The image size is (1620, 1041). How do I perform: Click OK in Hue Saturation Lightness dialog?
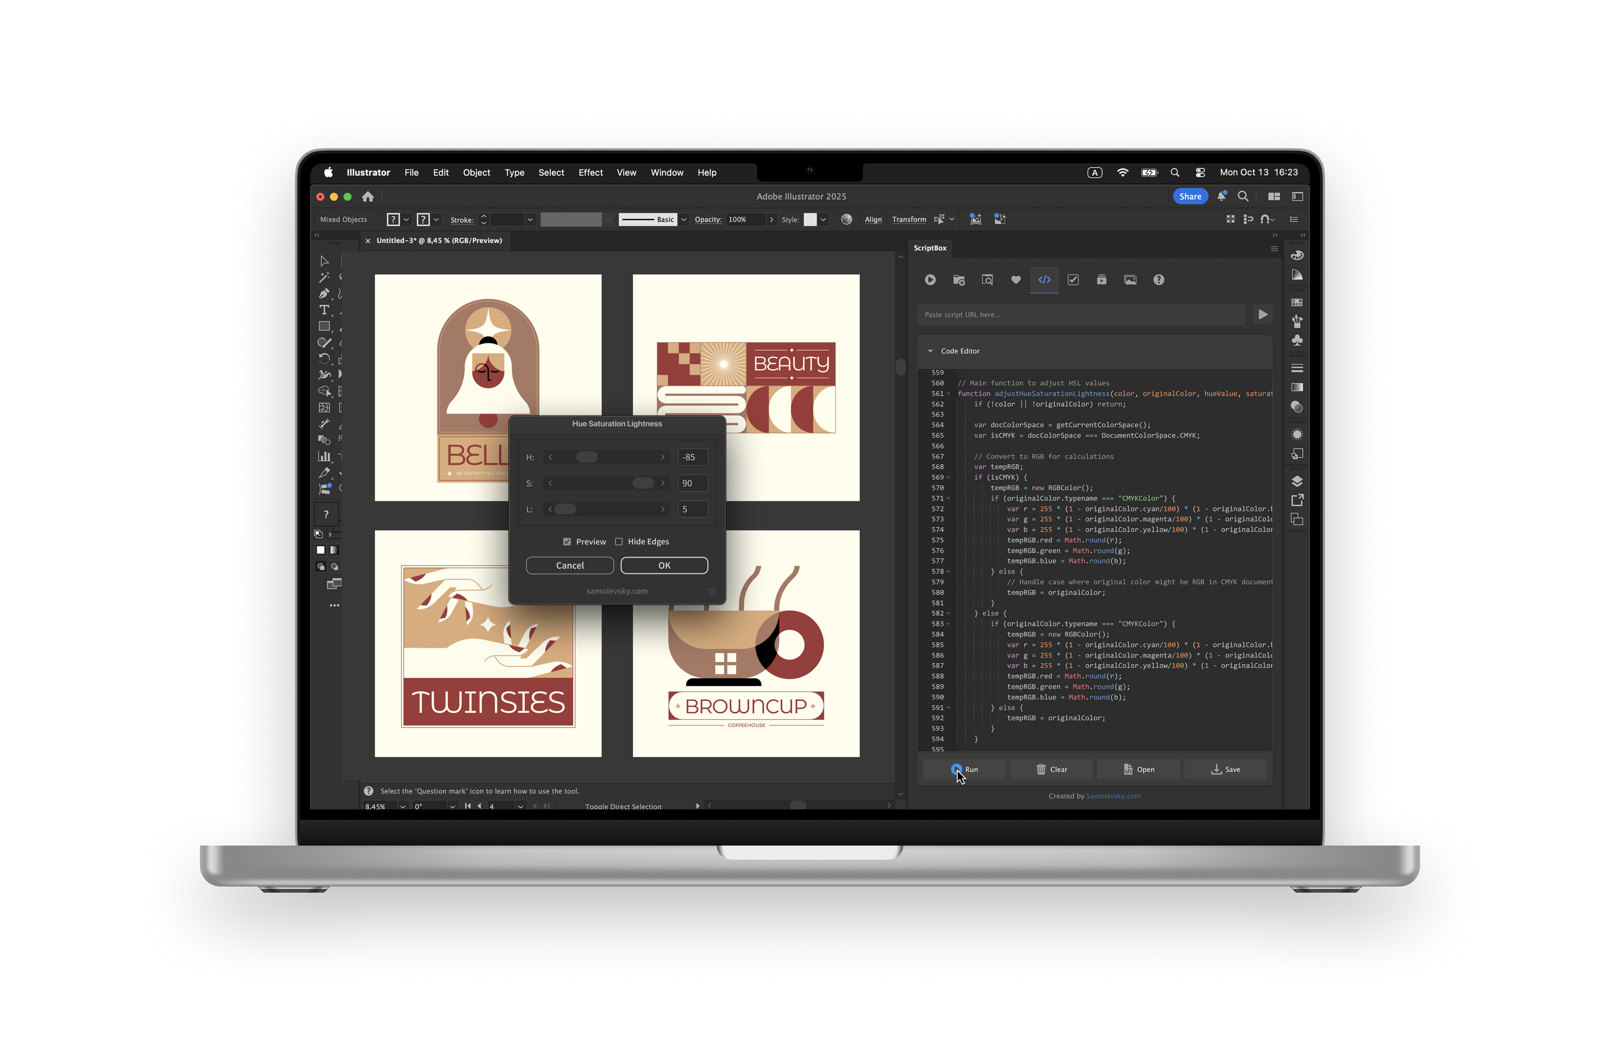[x=664, y=565]
